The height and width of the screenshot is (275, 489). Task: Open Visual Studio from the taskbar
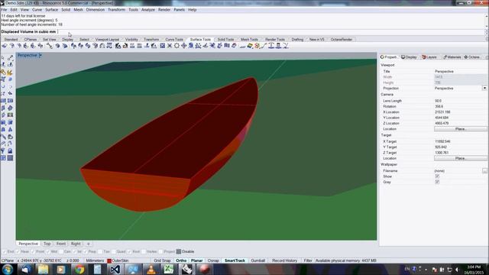(x=115, y=269)
